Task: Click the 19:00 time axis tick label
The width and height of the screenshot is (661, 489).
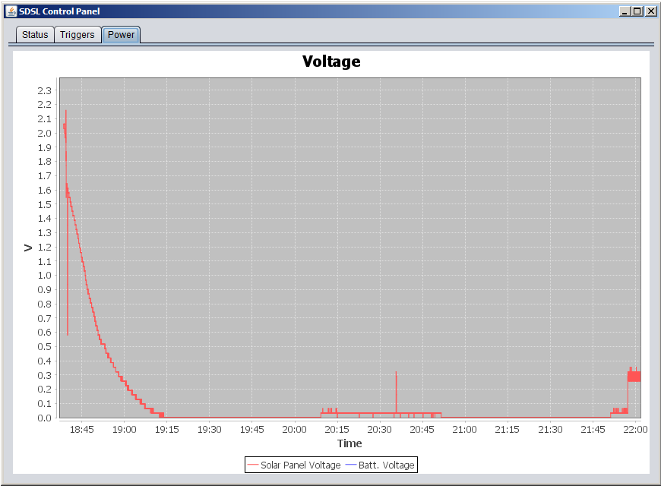Action: (x=125, y=430)
